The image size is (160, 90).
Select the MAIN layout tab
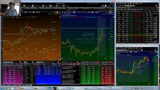(27, 85)
